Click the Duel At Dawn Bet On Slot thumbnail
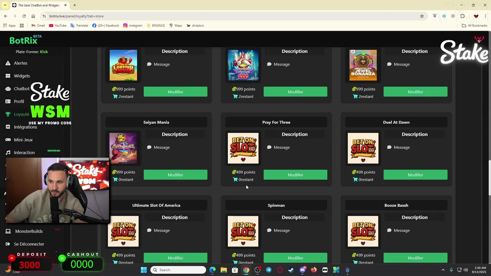The width and height of the screenshot is (491, 276). coord(363,148)
